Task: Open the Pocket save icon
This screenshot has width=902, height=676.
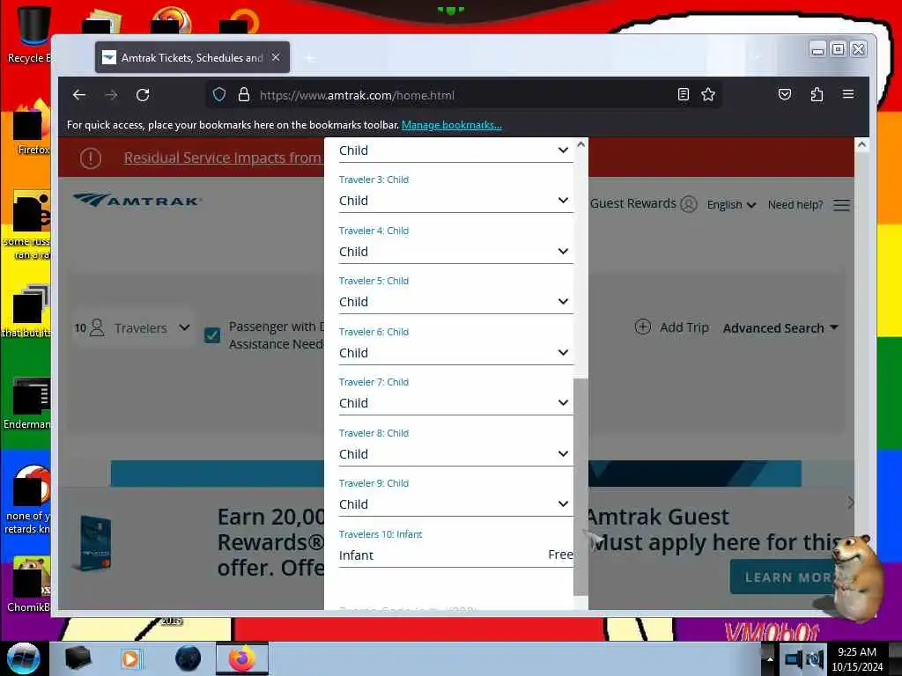Action: (x=785, y=95)
